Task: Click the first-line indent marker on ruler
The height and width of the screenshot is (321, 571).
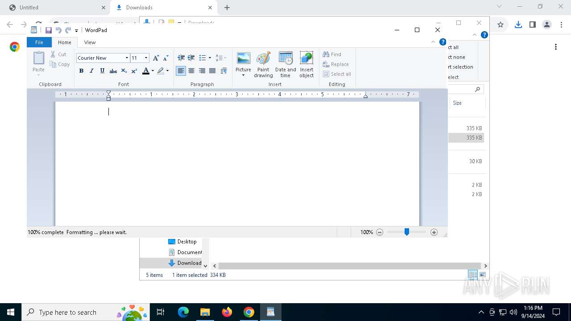Action: (x=108, y=93)
